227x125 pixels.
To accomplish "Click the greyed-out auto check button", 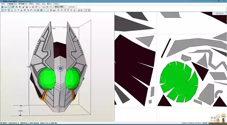I will (x=71, y=7).
